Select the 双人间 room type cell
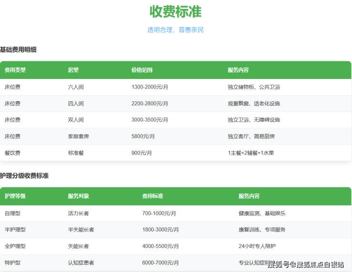Screen dimensions: 352x272 pyautogui.click(x=76, y=120)
